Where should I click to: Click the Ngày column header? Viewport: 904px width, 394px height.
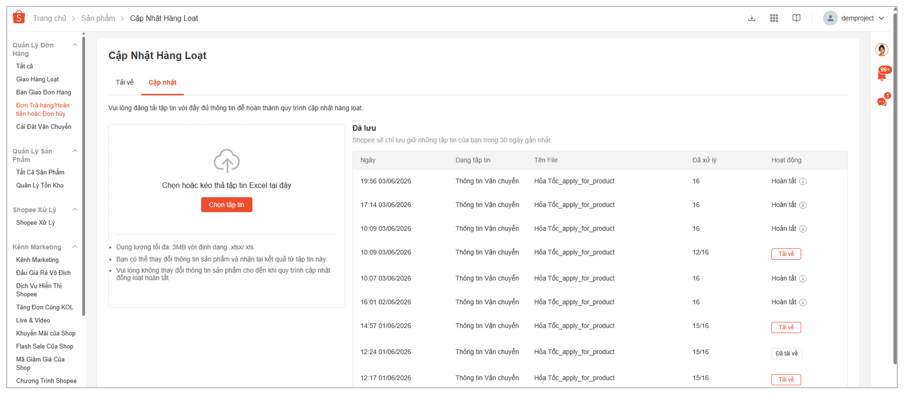pos(368,160)
